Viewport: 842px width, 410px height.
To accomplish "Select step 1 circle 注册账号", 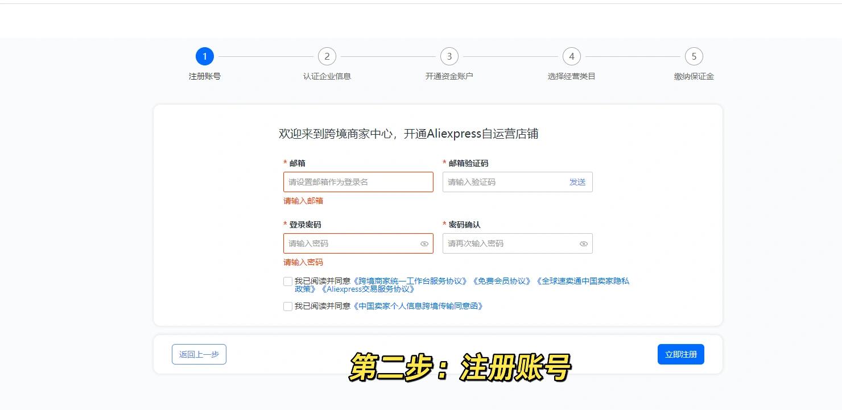I will 205,56.
